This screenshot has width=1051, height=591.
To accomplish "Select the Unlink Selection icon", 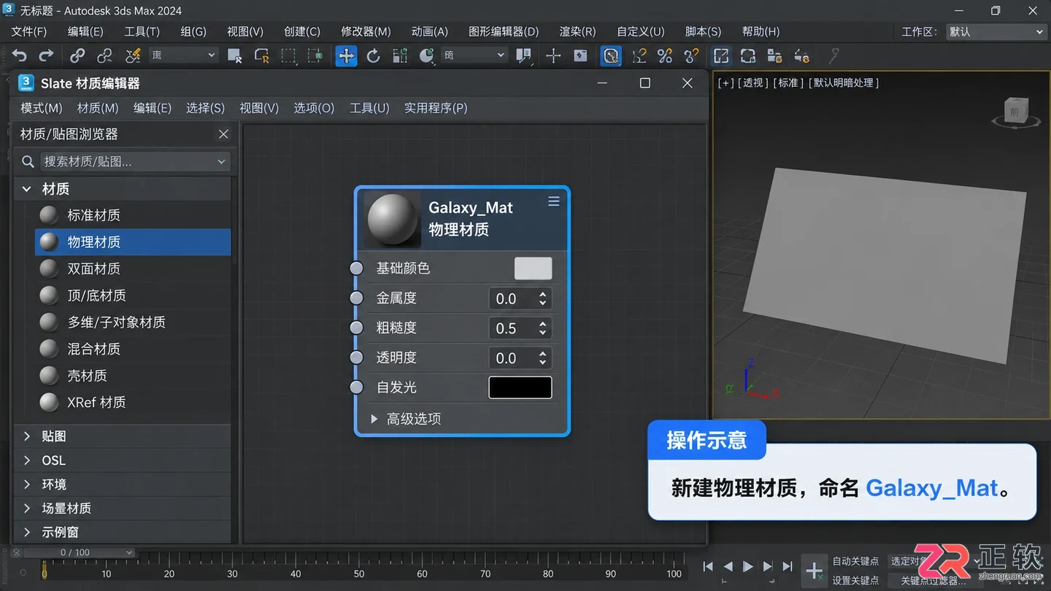I will point(104,55).
